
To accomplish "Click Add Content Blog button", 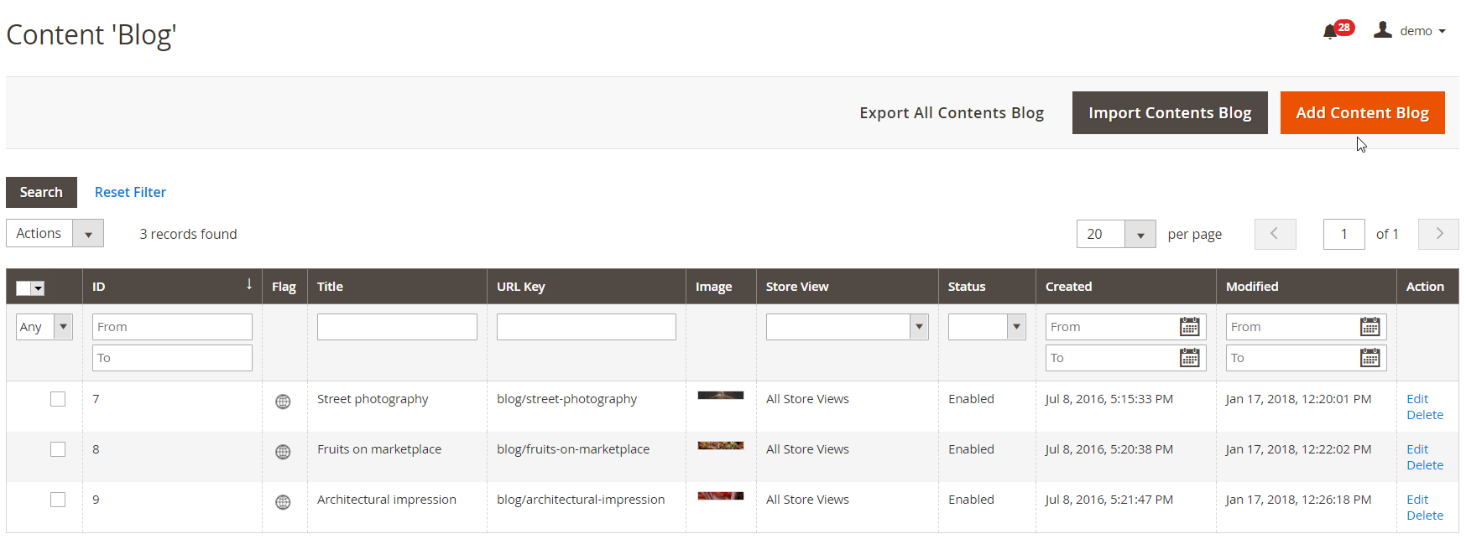I will [x=1362, y=112].
